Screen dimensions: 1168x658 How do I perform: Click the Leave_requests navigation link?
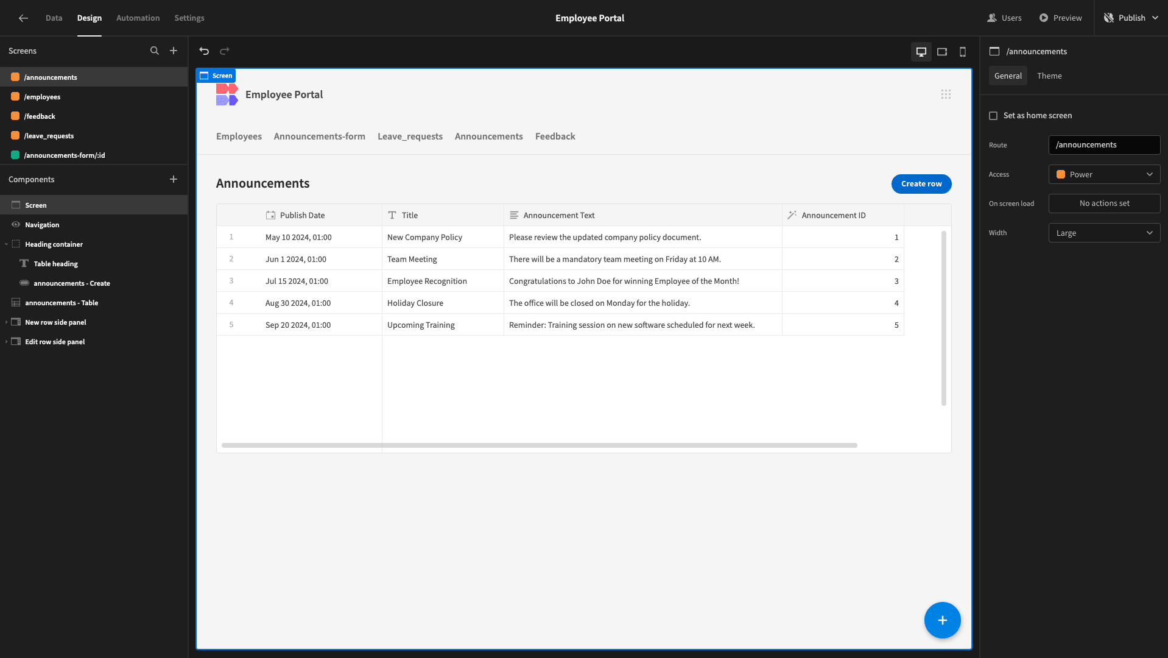click(410, 136)
